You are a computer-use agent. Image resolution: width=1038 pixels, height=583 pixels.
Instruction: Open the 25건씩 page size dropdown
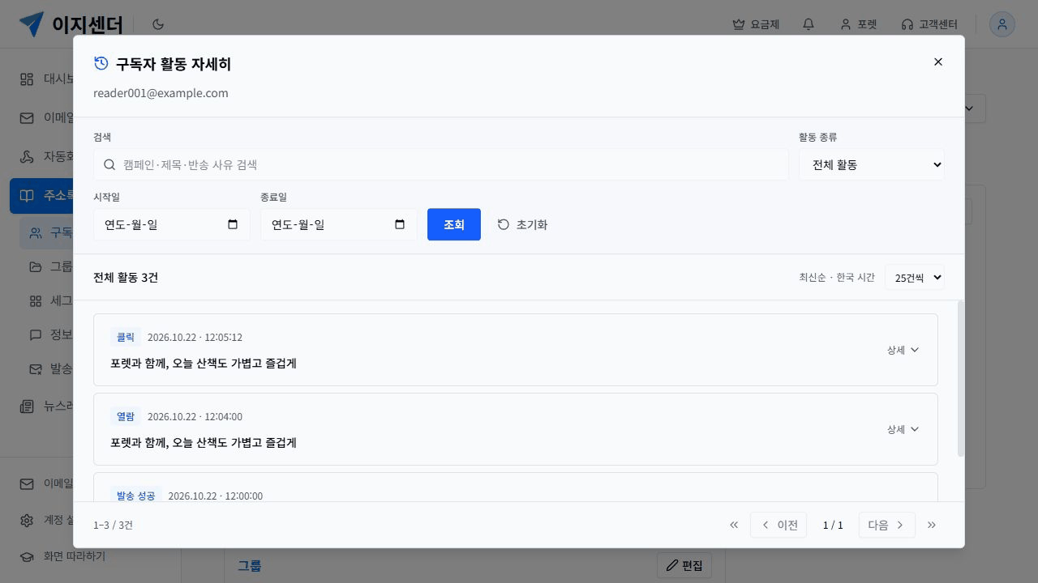click(x=915, y=277)
